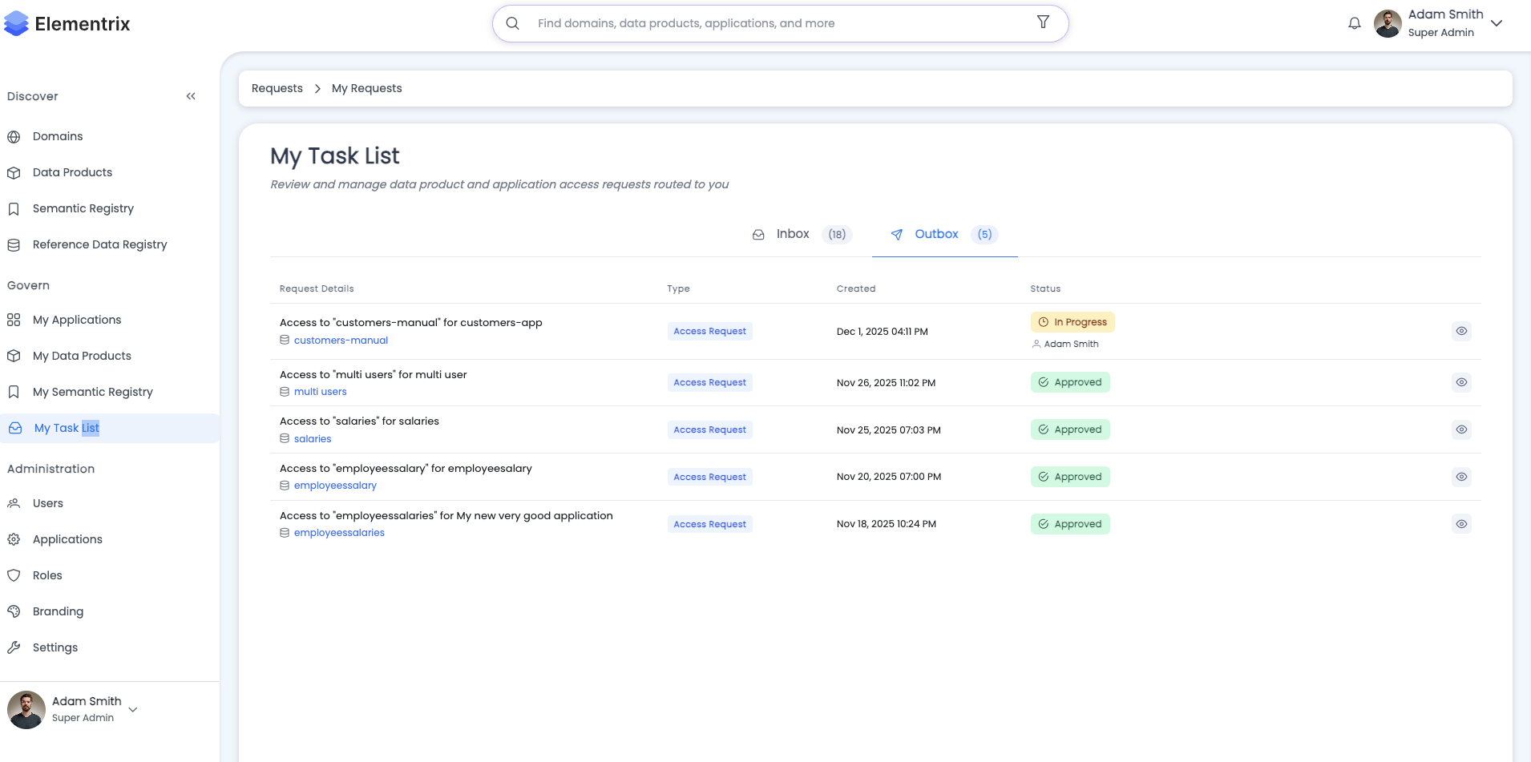View details of customers-manual request

pos(1461,331)
